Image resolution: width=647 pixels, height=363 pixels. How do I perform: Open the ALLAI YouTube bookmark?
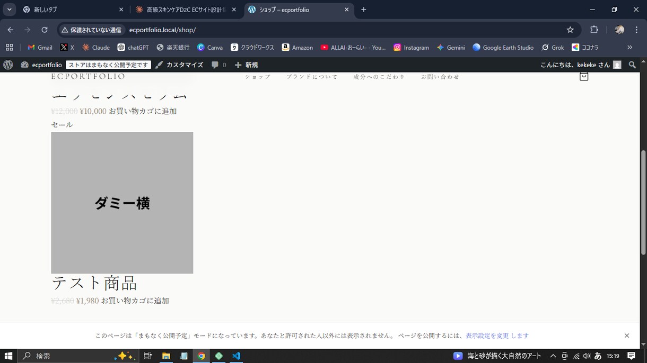pos(353,47)
